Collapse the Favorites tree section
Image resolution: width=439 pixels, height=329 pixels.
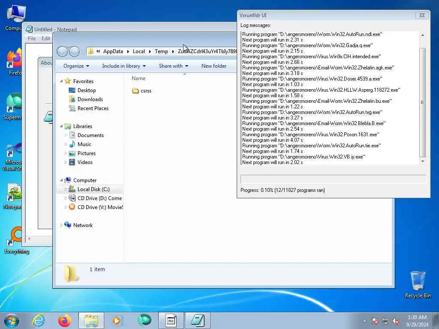click(61, 81)
